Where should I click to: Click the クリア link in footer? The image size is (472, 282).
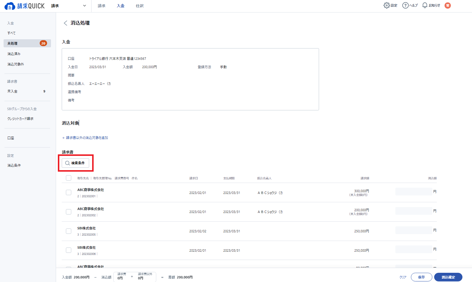(x=403, y=277)
